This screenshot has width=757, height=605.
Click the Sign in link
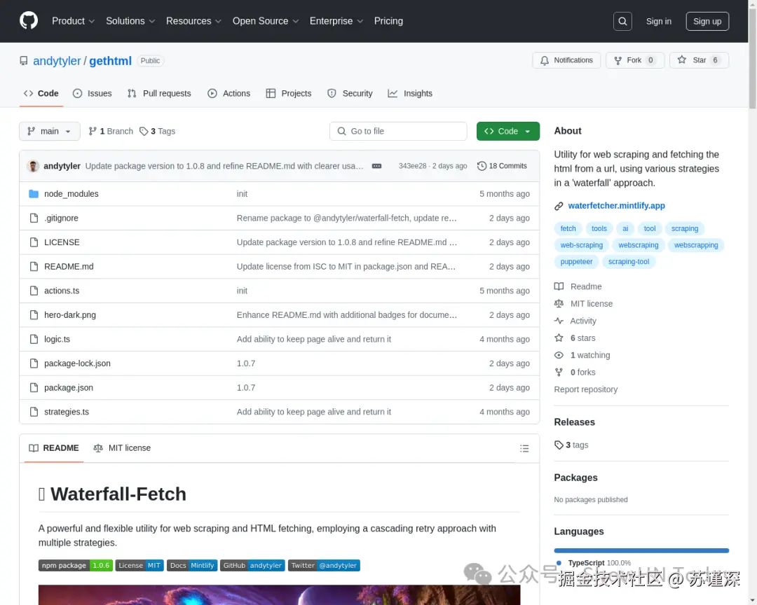[x=658, y=21]
